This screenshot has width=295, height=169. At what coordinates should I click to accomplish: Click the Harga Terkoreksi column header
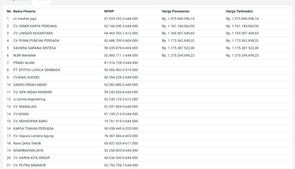(239, 11)
